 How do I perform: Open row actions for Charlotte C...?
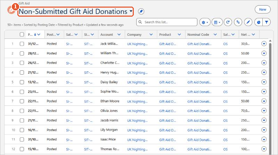coord(264,63)
